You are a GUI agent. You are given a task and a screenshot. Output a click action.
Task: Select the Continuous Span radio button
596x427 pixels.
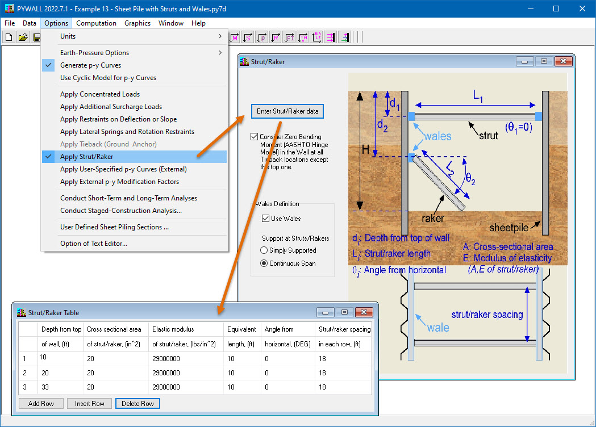tap(263, 263)
